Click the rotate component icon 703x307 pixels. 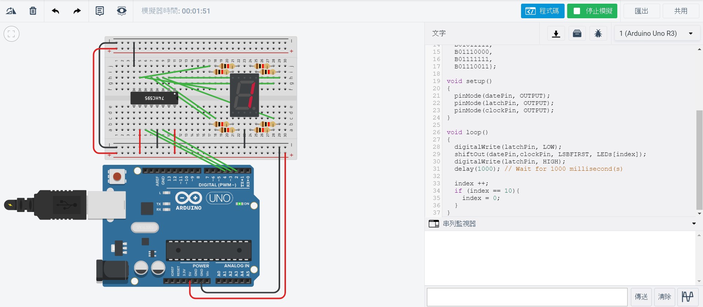11,11
